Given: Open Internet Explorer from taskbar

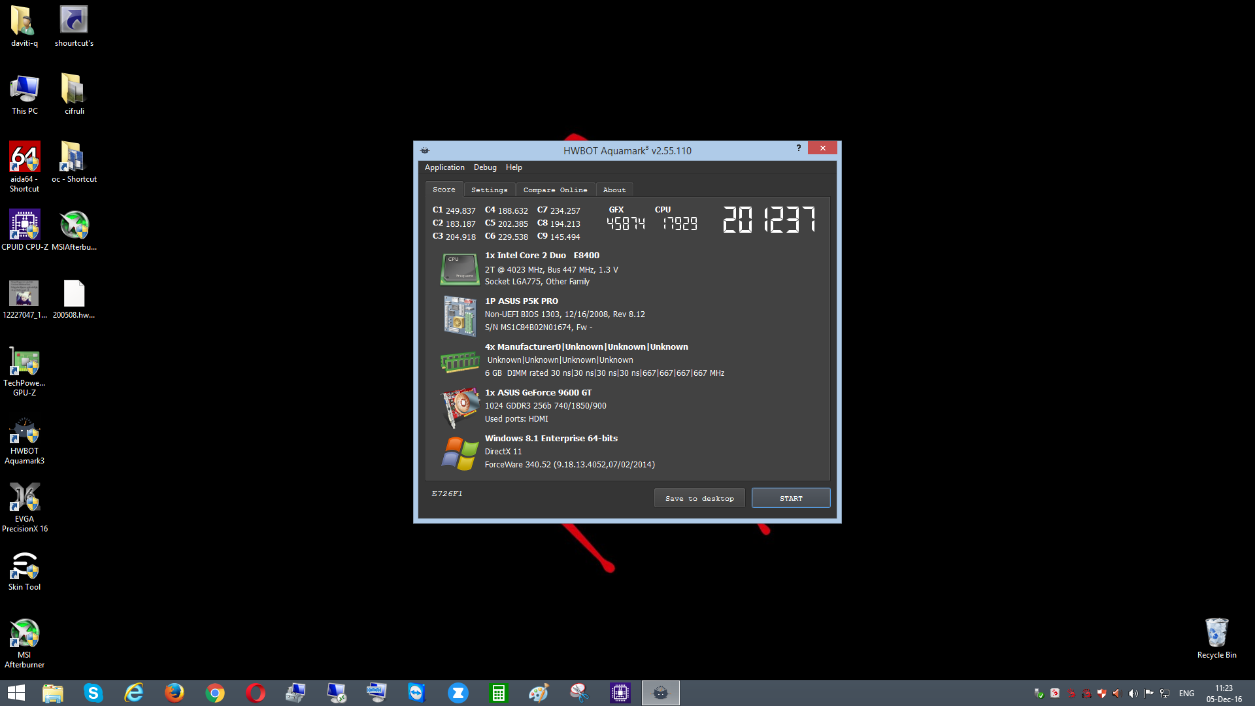Looking at the screenshot, I should 134,693.
